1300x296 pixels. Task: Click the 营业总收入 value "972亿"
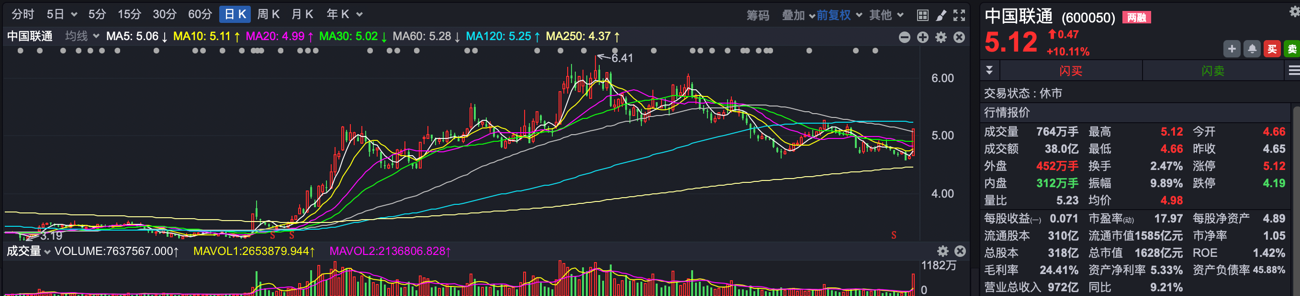pos(1063,287)
